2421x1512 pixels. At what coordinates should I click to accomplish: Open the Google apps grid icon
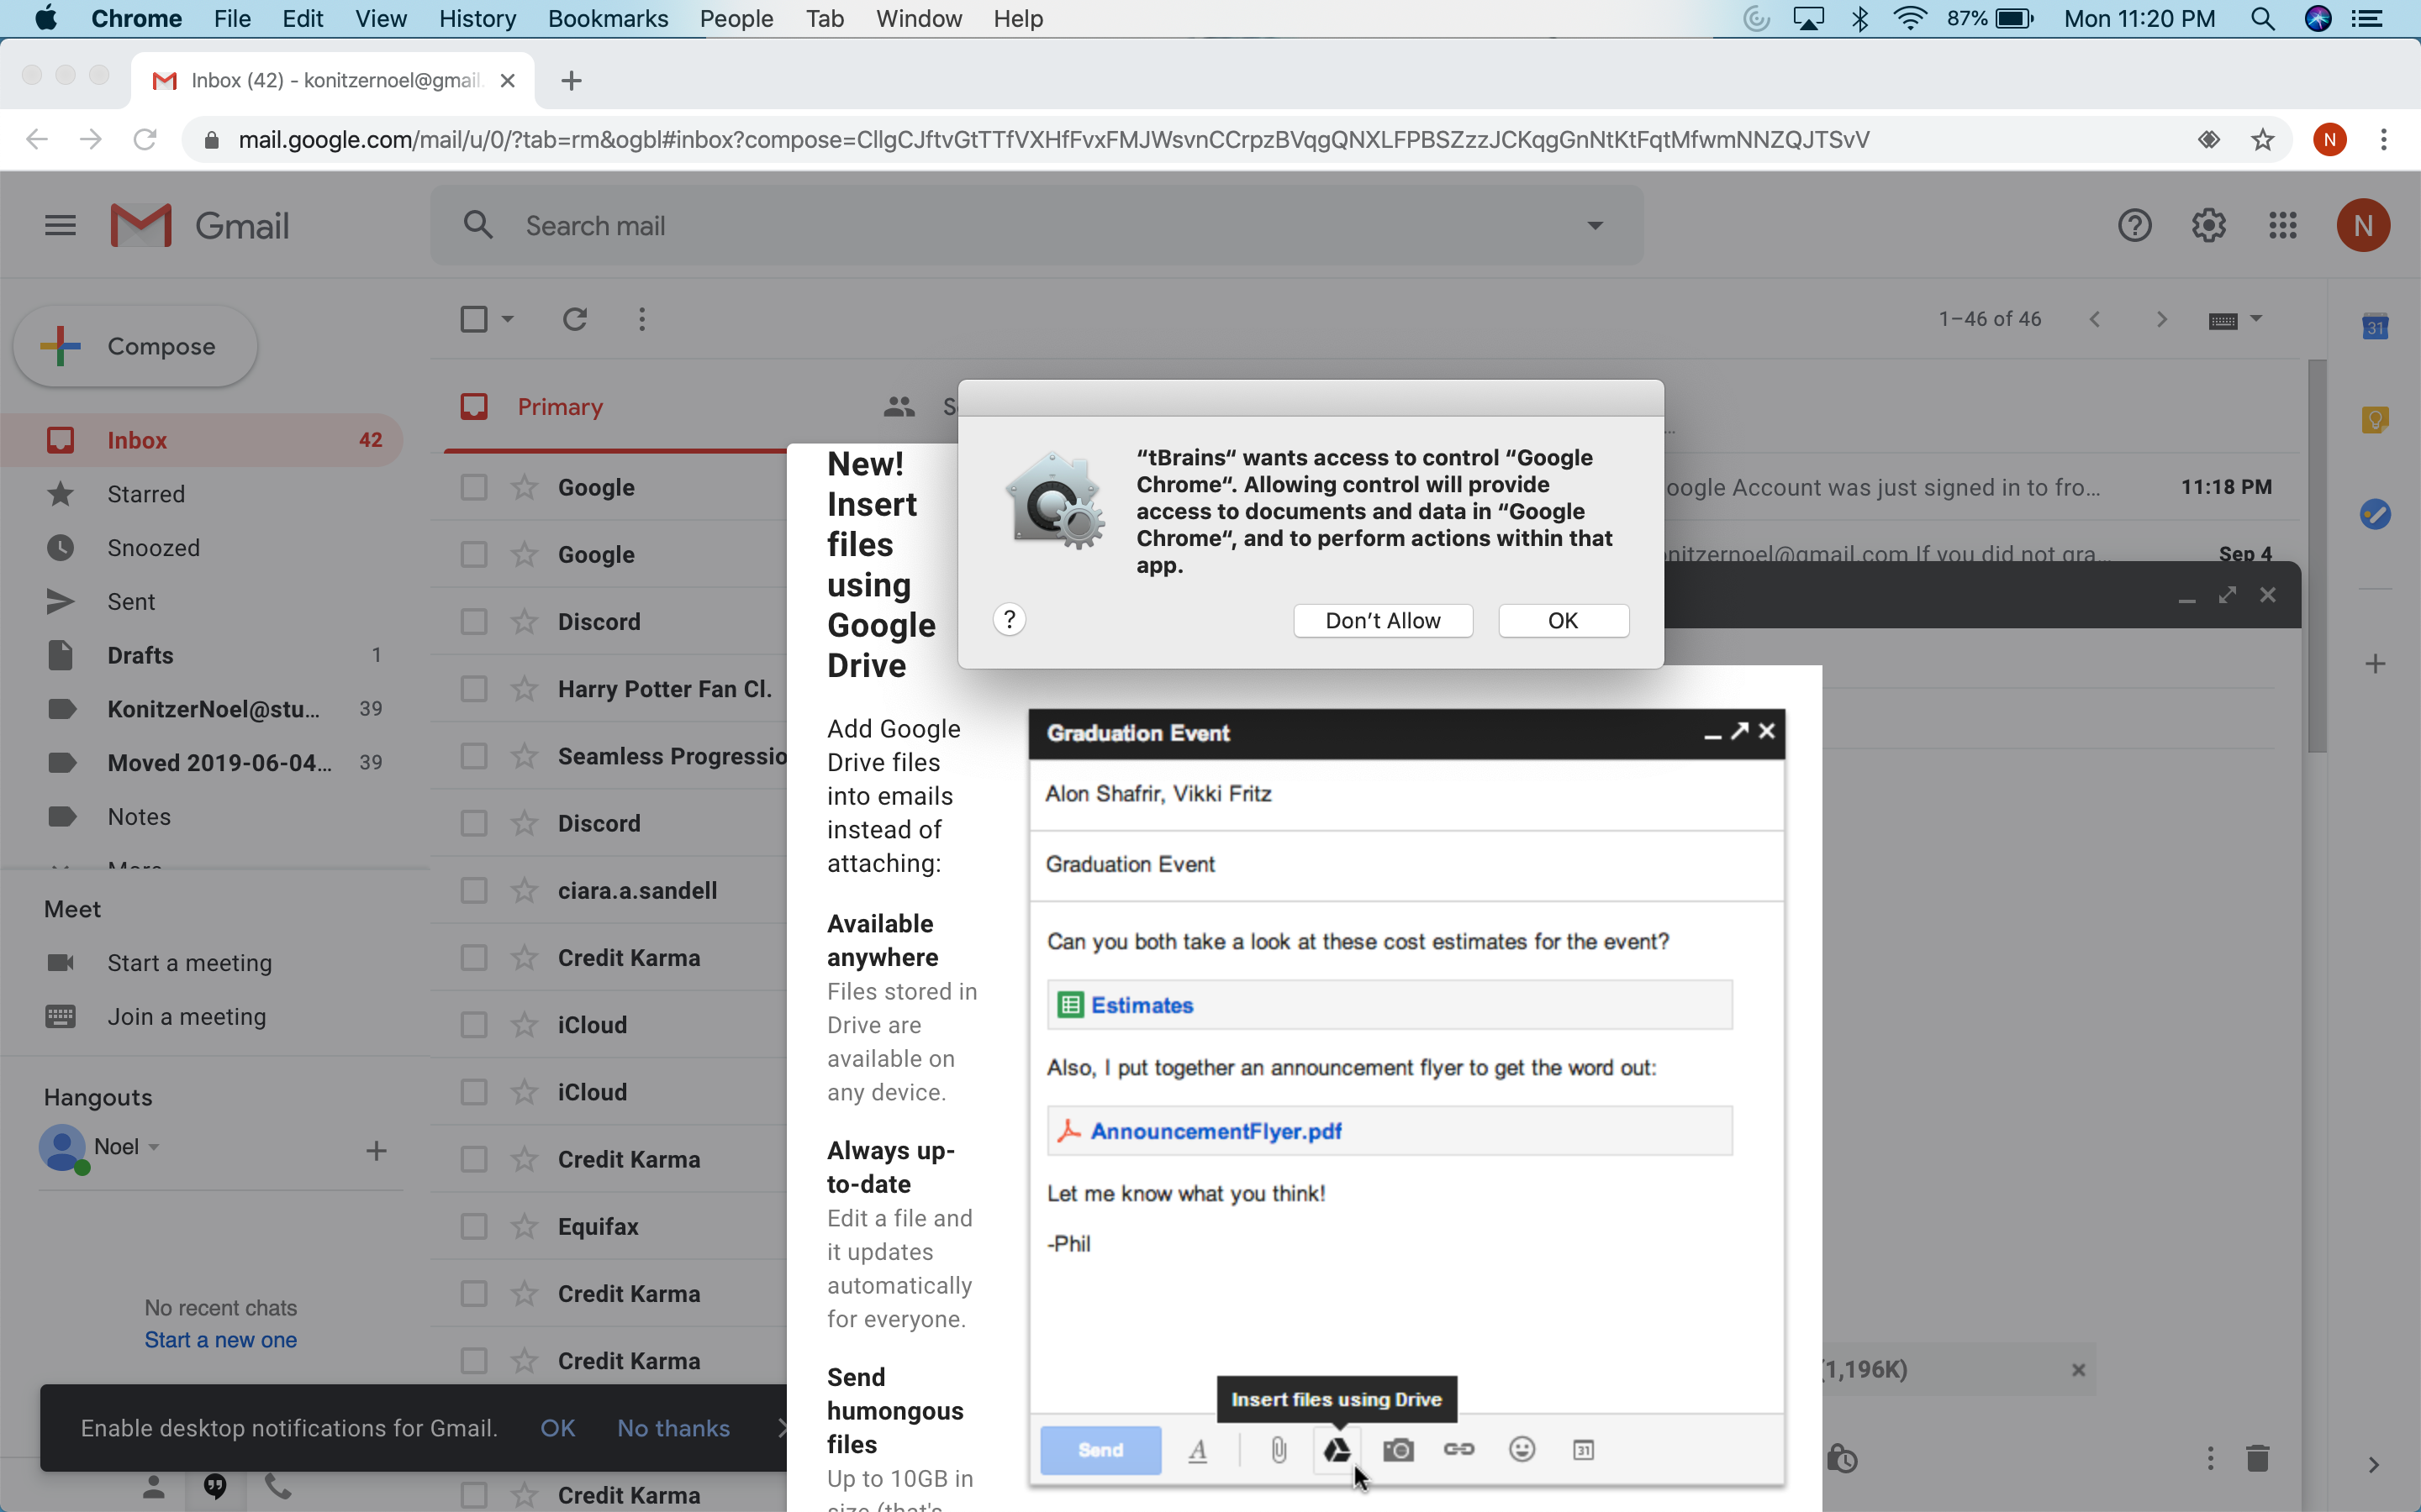coord(2282,226)
